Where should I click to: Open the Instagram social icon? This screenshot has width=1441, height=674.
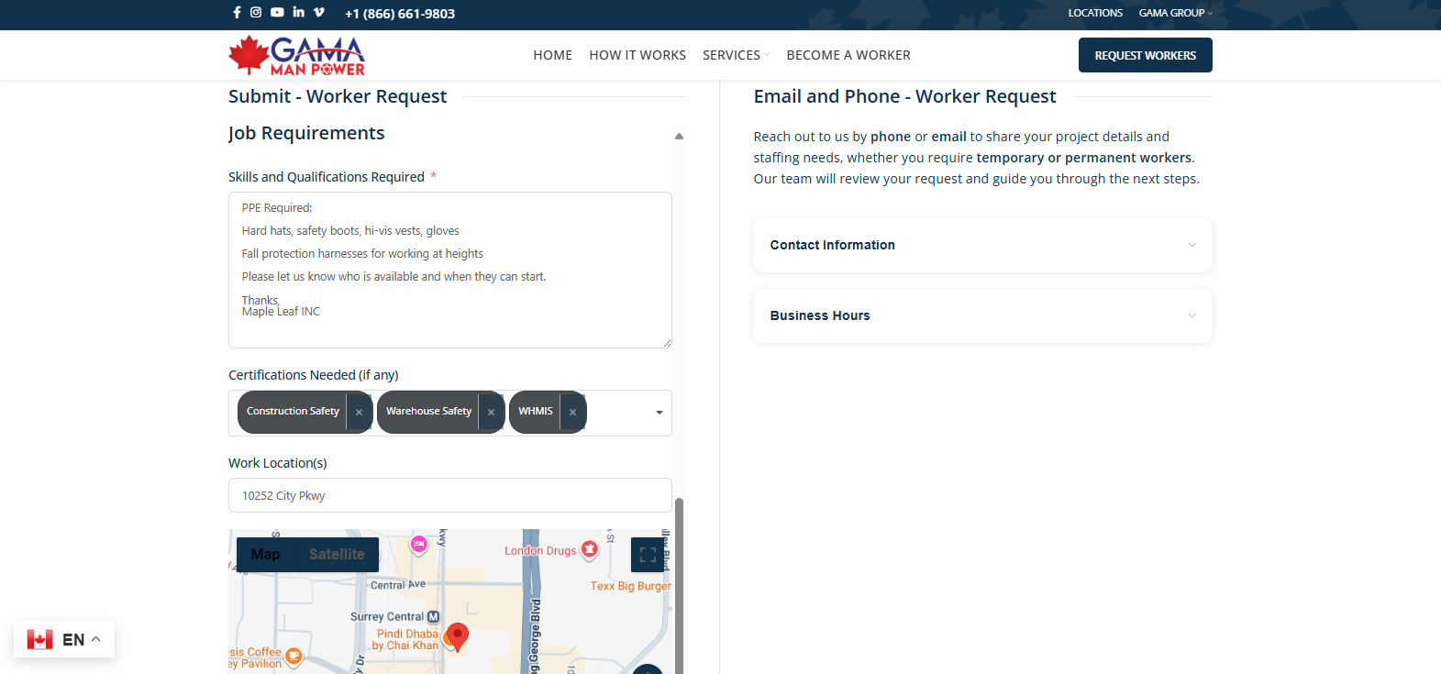coord(256,13)
